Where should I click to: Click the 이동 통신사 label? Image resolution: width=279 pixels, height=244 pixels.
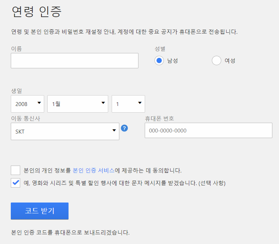point(26,119)
